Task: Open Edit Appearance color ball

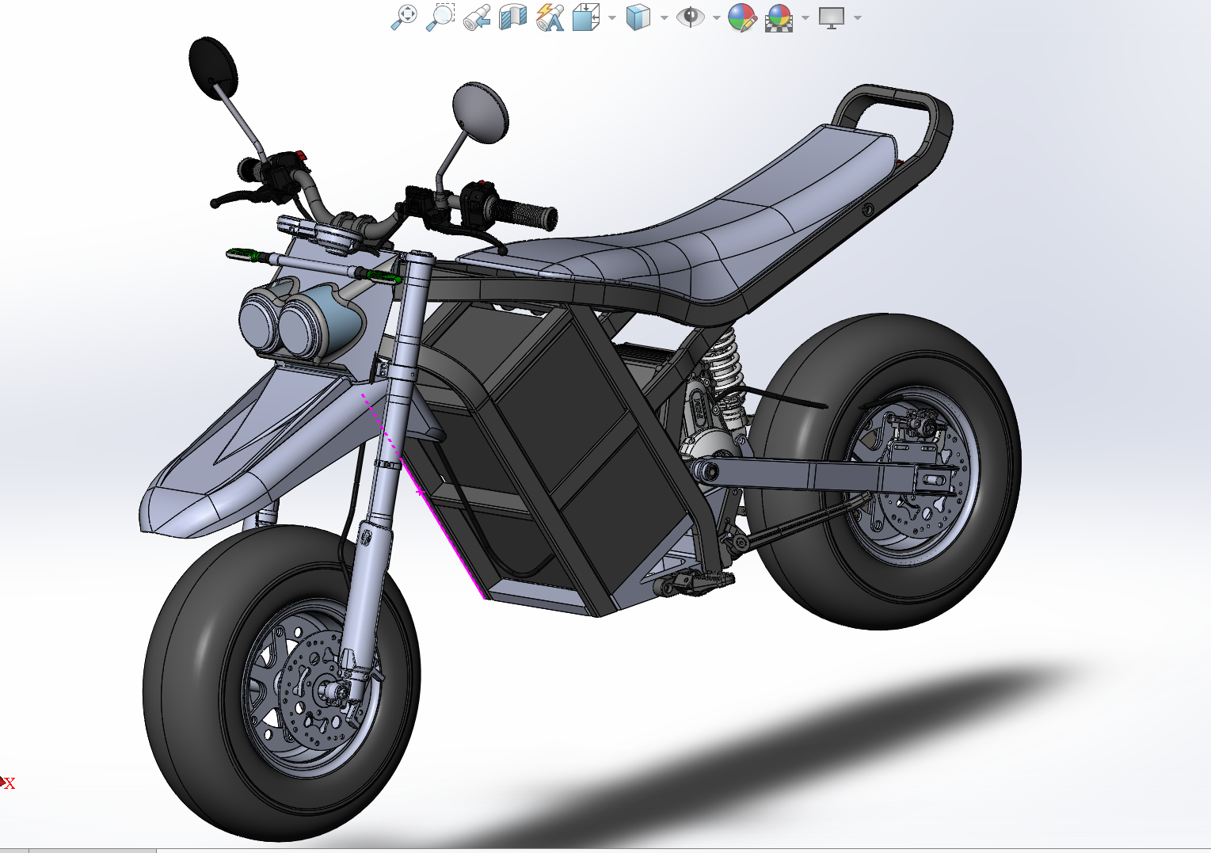Action: coord(742,17)
